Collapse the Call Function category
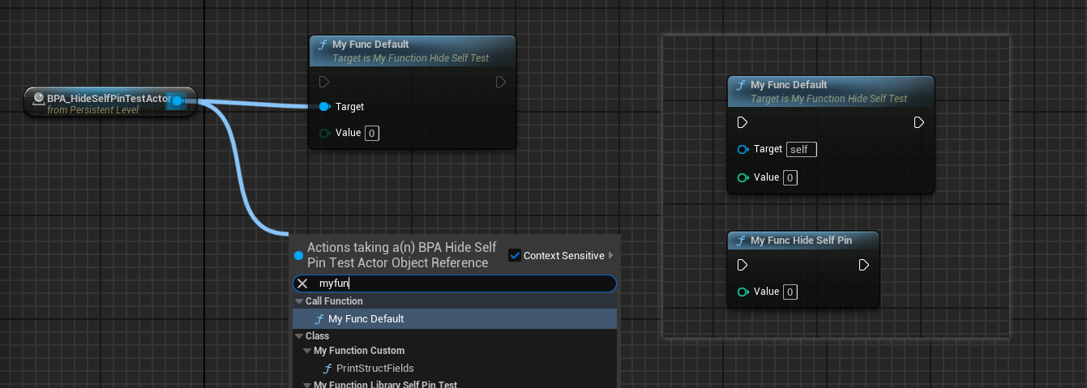Viewport: 1087px width, 388px height. 298,301
